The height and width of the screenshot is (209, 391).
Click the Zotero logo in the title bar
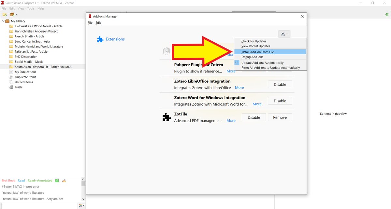click(x=3, y=3)
